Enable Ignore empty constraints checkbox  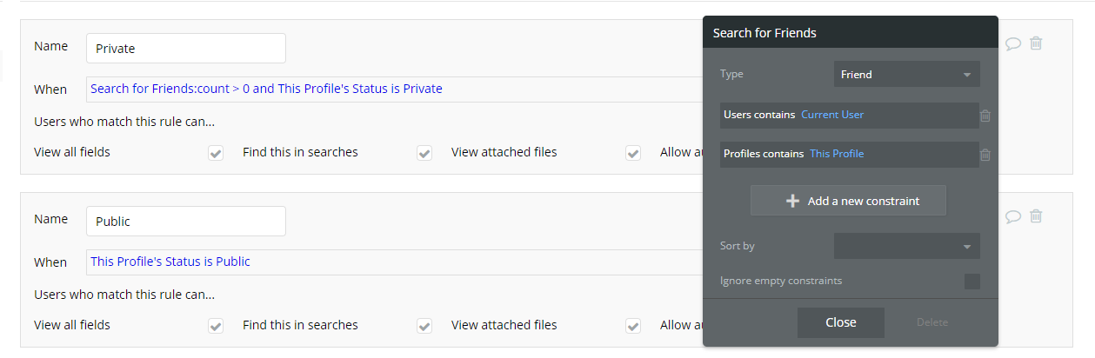(971, 282)
